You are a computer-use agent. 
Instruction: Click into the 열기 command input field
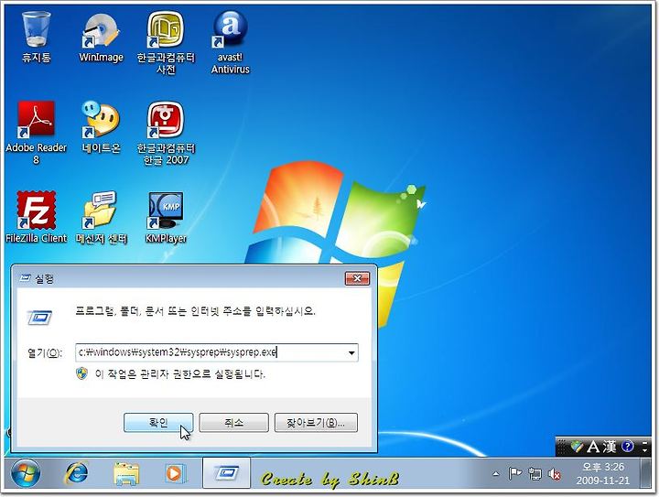211,352
